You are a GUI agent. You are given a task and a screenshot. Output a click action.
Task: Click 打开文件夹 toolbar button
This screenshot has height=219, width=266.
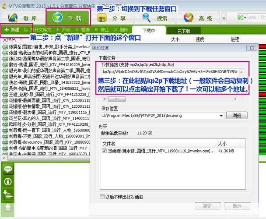(38, 30)
